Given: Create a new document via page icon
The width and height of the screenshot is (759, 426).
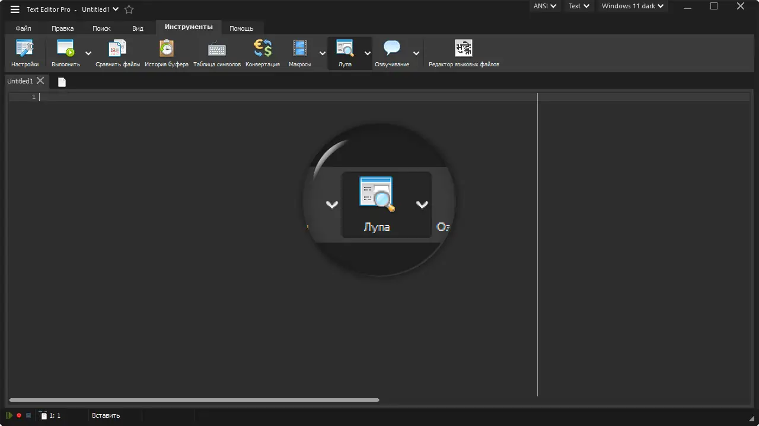Looking at the screenshot, I should 62,82.
